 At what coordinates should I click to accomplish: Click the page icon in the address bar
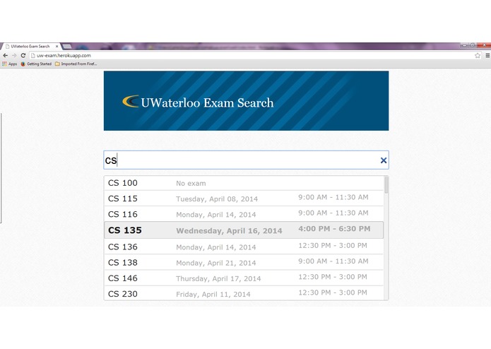[33, 55]
